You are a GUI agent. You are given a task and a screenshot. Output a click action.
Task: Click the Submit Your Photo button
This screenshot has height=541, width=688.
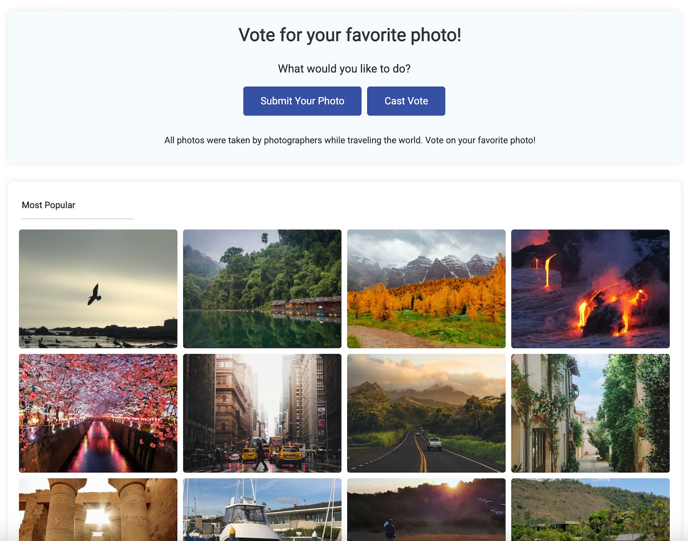point(302,101)
